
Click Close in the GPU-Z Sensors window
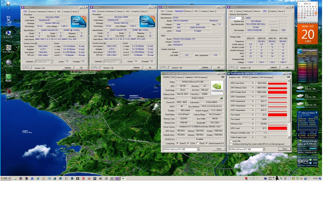(x=284, y=149)
